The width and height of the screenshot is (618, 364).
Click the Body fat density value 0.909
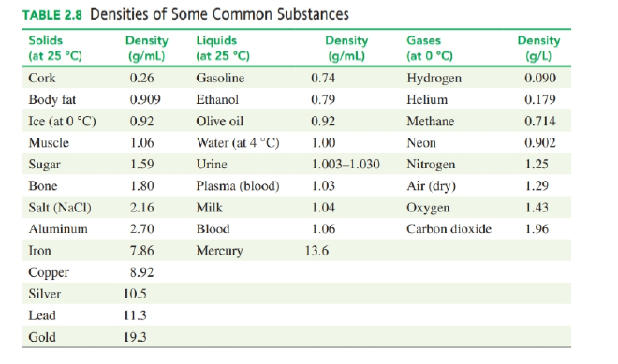coord(145,99)
